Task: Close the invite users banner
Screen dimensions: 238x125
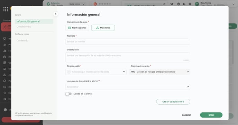Action: (164, 4)
